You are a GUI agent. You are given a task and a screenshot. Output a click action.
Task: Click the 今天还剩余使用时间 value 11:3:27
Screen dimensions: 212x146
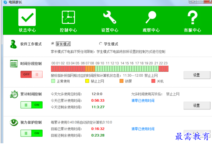[98, 107]
